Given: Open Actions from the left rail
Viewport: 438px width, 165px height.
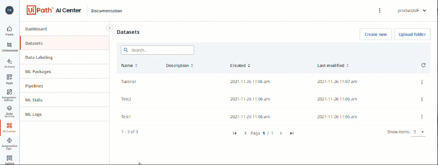Looking at the screenshot, I should (x=9, y=63).
